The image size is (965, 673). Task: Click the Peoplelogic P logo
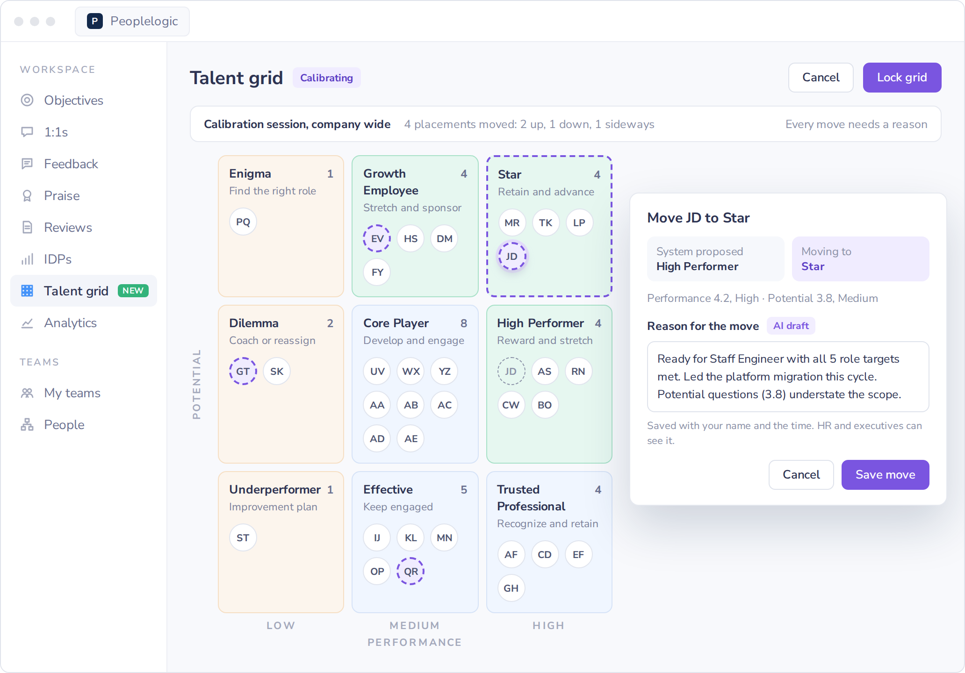[95, 21]
